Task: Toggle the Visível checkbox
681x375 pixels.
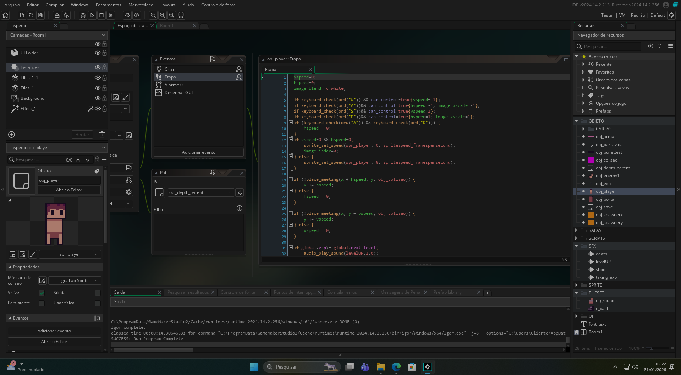Action: 42,293
